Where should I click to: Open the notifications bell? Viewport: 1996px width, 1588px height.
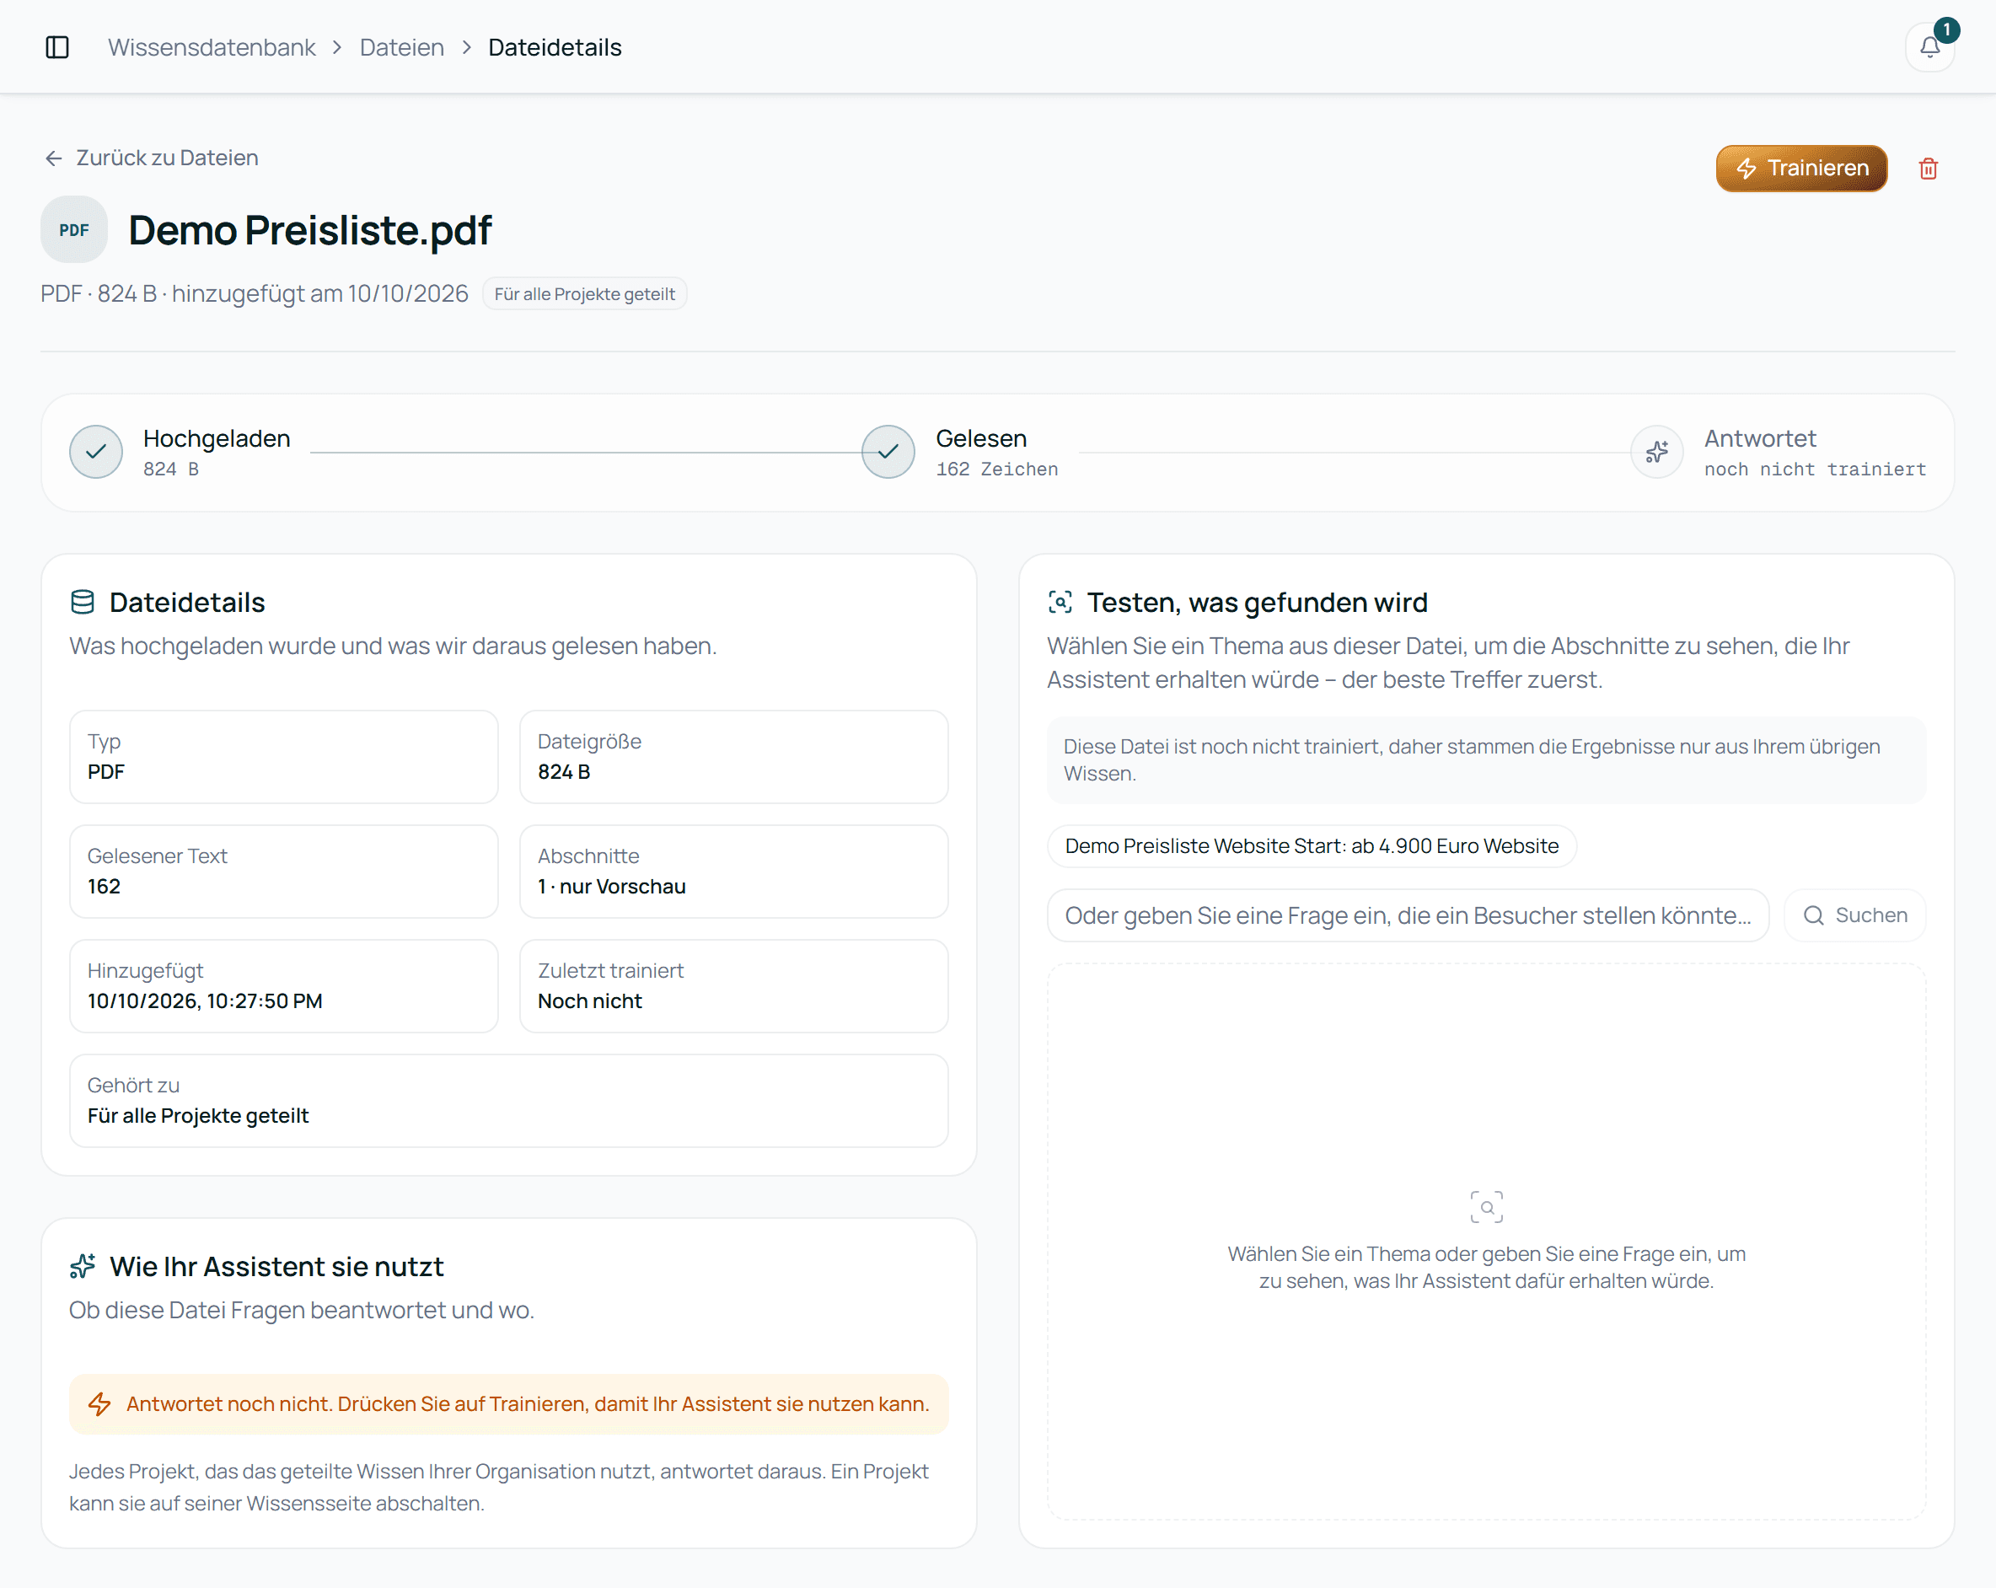[1929, 47]
